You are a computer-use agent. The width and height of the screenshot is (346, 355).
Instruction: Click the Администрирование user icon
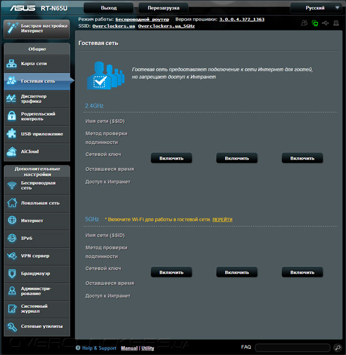(x=12, y=291)
